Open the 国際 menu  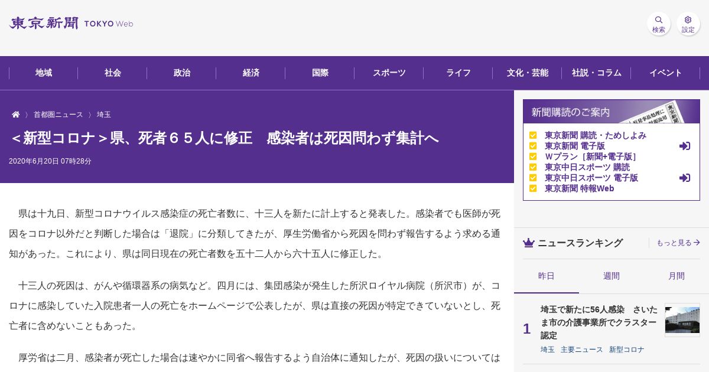320,73
